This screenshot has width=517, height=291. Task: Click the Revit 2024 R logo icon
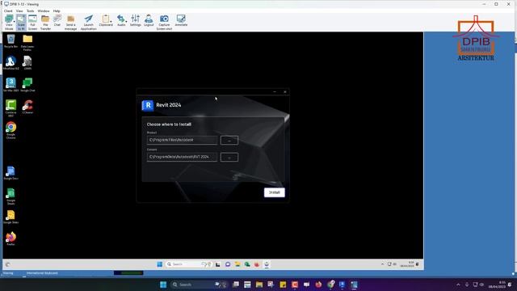click(x=148, y=105)
